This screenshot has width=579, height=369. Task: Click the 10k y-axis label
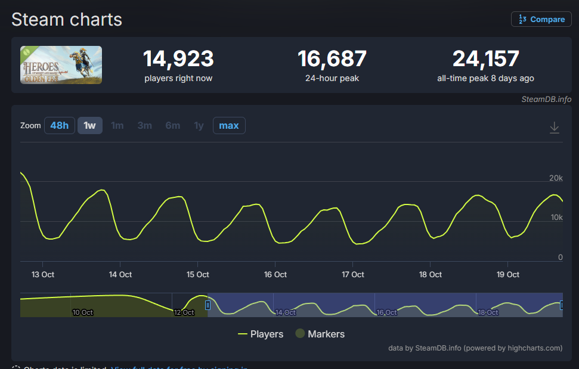[556, 218]
